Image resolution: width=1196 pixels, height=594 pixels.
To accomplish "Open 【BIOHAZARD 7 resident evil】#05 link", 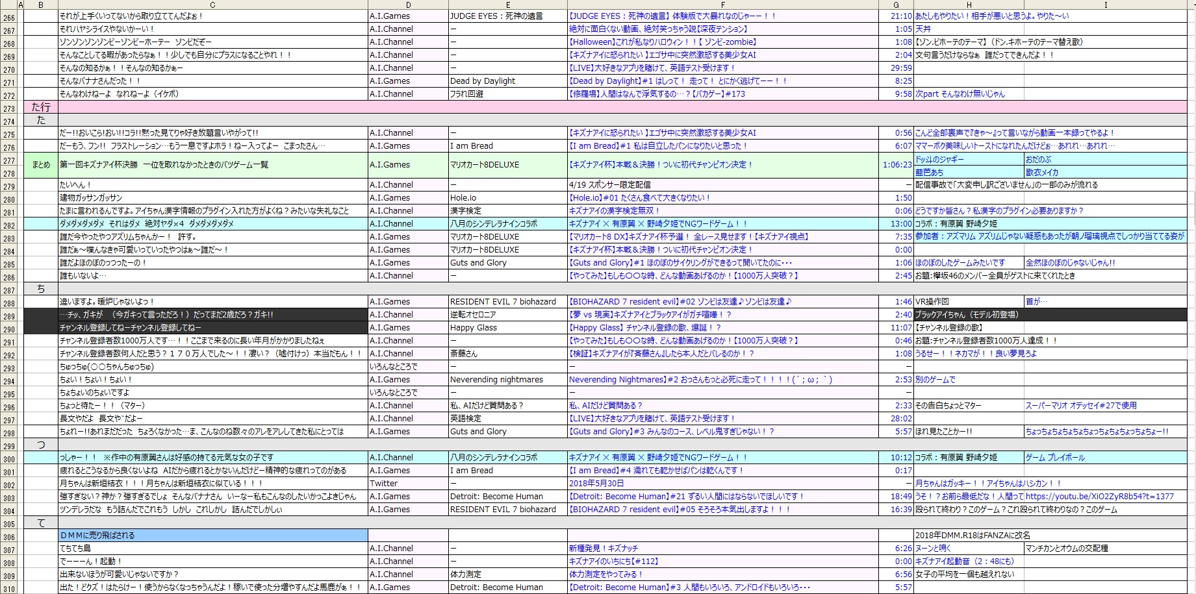I will click(680, 509).
